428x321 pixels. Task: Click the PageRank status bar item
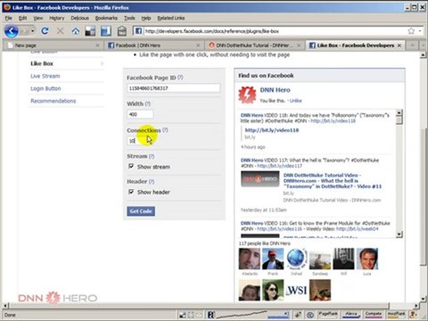(328, 314)
